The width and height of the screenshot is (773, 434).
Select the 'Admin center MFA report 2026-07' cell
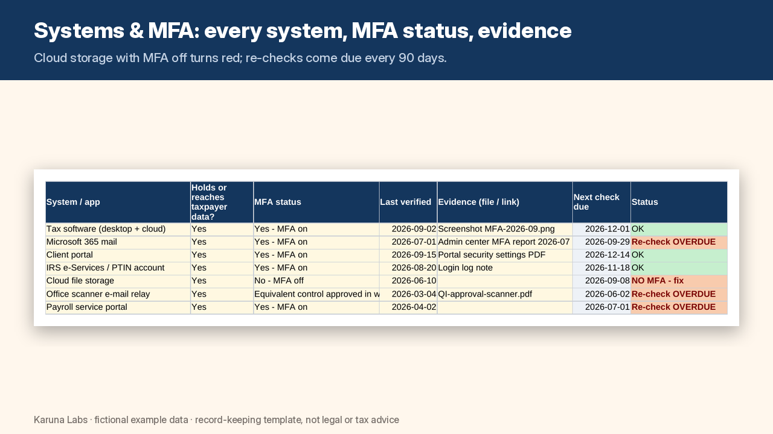tap(505, 242)
